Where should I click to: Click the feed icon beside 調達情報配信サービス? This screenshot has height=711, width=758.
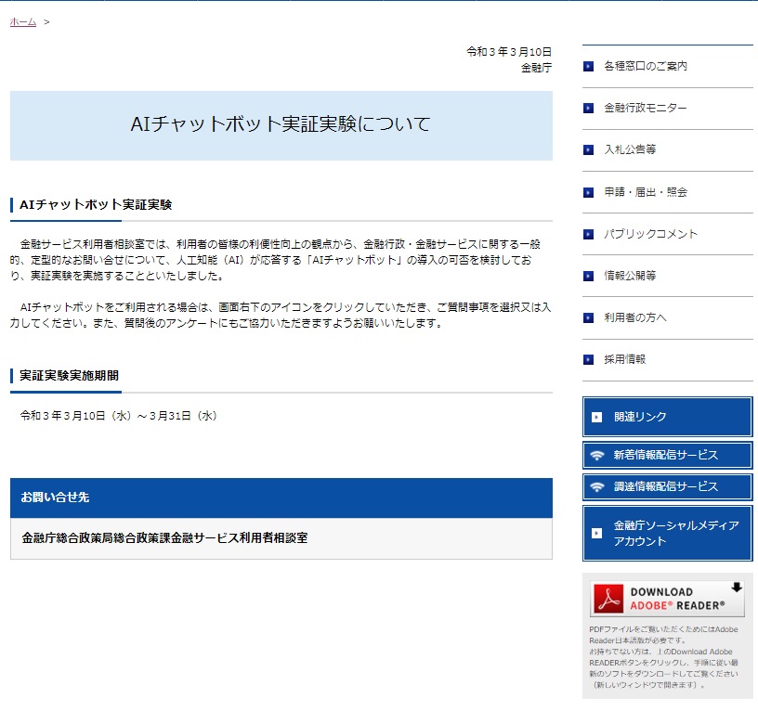(x=597, y=487)
